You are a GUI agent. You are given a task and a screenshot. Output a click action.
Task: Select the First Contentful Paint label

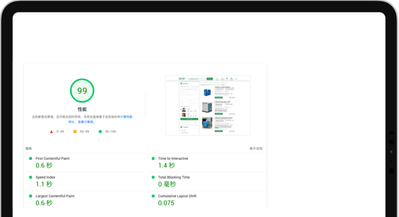coord(53,158)
